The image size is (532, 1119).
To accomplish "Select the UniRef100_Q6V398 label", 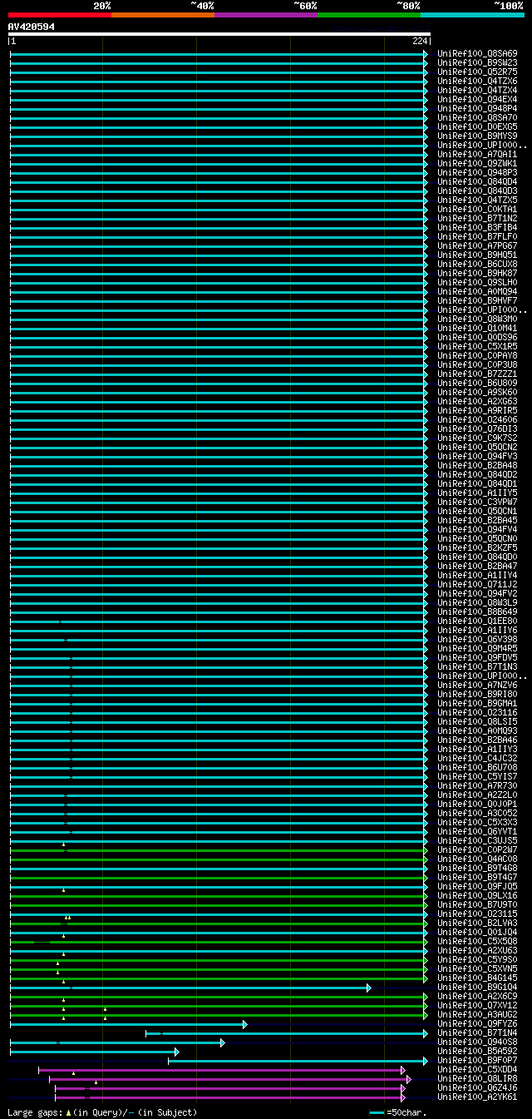I will [477, 639].
